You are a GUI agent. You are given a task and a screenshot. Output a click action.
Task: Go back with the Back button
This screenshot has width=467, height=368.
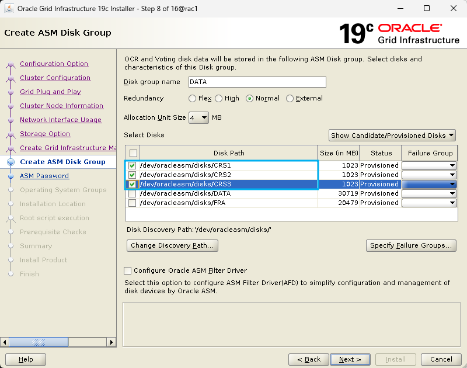(309, 359)
